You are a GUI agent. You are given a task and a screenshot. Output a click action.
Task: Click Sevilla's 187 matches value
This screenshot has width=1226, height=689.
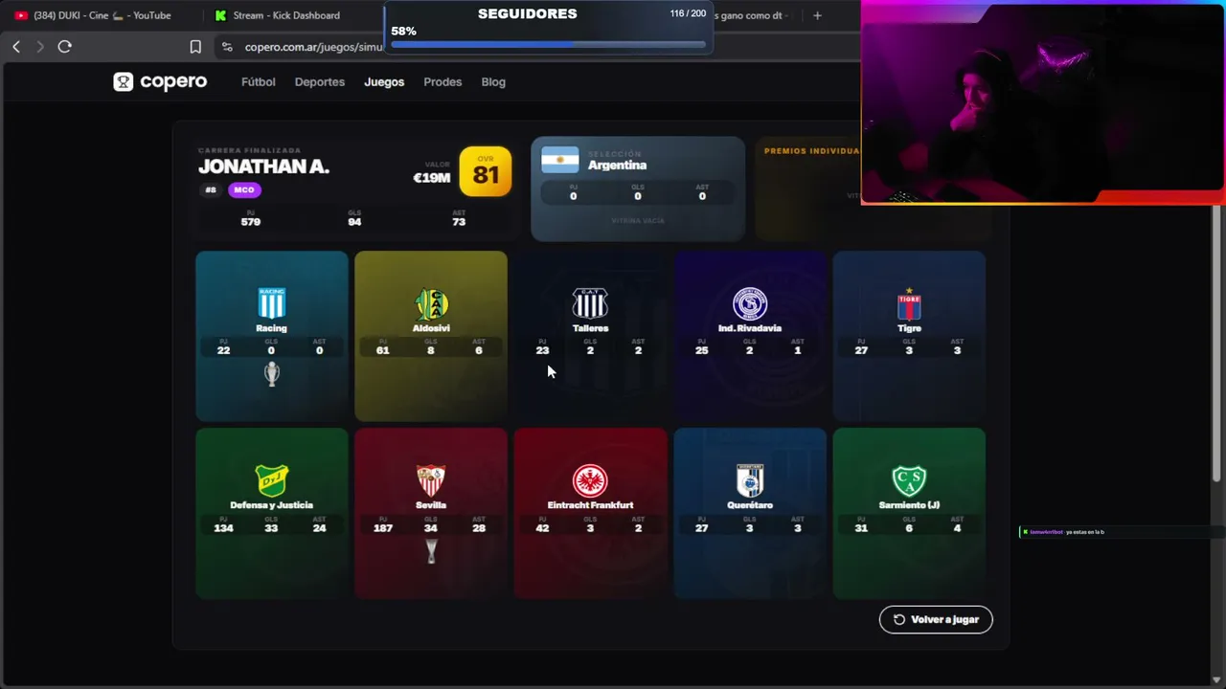coord(383,528)
